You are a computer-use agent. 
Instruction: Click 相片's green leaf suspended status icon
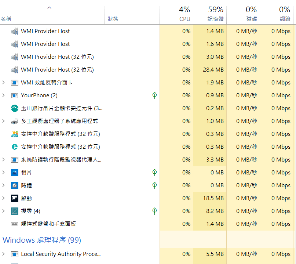[x=154, y=173]
